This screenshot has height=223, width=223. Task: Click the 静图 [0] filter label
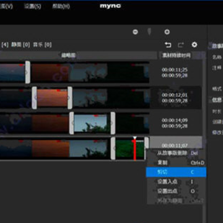[x=20, y=45]
